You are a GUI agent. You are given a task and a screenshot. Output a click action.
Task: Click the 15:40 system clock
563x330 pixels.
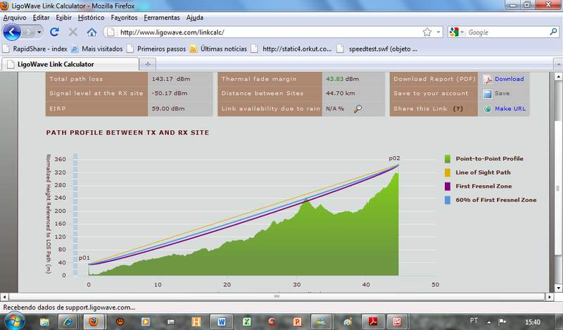533,322
